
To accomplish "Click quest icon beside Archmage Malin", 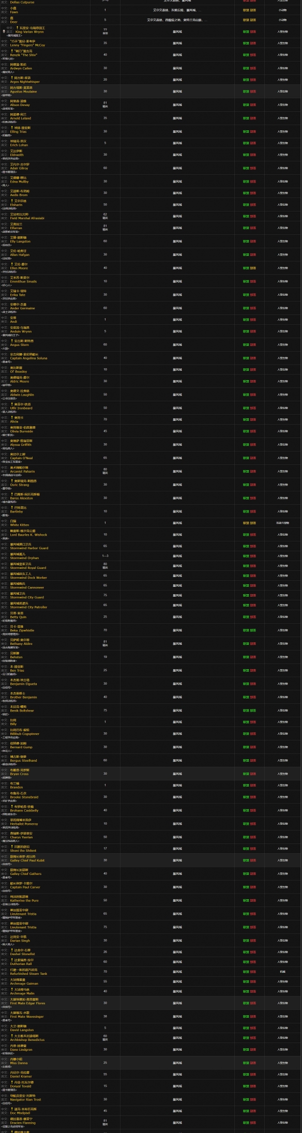I will (x=12, y=990).
